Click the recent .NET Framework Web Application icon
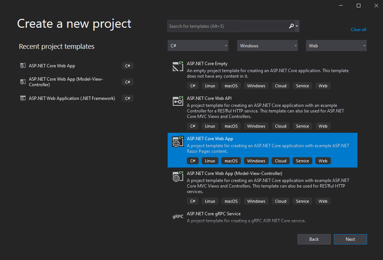Screen dimensions: 383x260 pyautogui.click(x=23, y=98)
